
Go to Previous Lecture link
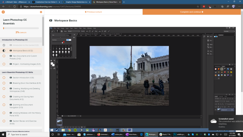coord(93,12)
